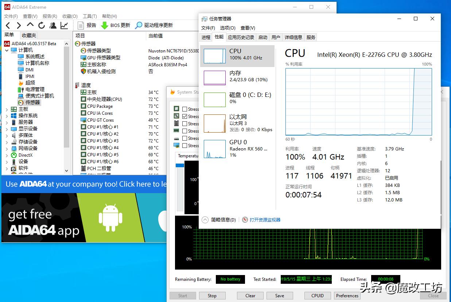The image size is (451, 302).
Task: Tick Stress checkbox beside disk drive icon
Action: click(185, 138)
